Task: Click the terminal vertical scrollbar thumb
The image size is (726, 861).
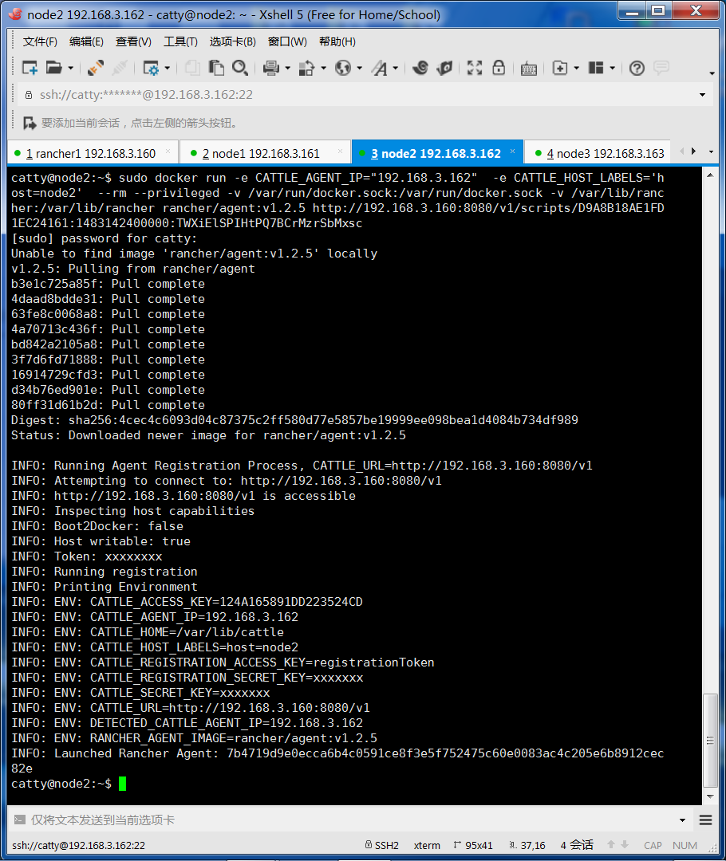Action: pos(710,740)
